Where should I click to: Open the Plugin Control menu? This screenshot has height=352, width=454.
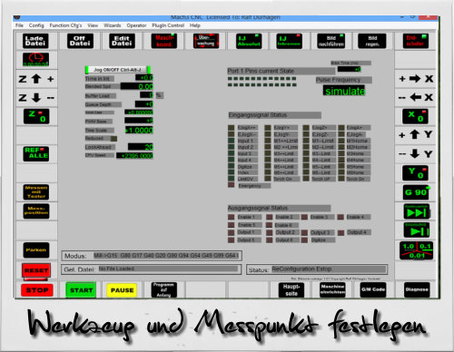[168, 25]
